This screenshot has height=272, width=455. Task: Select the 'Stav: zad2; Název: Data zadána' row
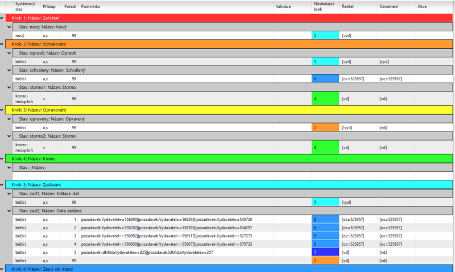point(233,211)
